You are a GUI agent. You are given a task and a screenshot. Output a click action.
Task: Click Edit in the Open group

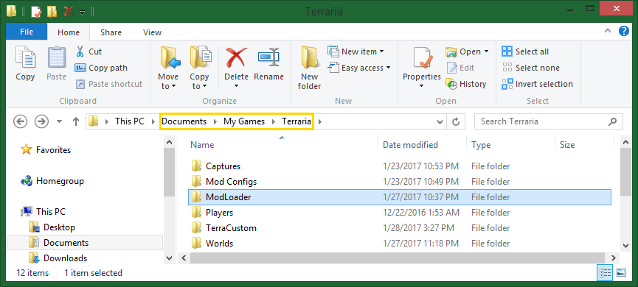coord(460,68)
